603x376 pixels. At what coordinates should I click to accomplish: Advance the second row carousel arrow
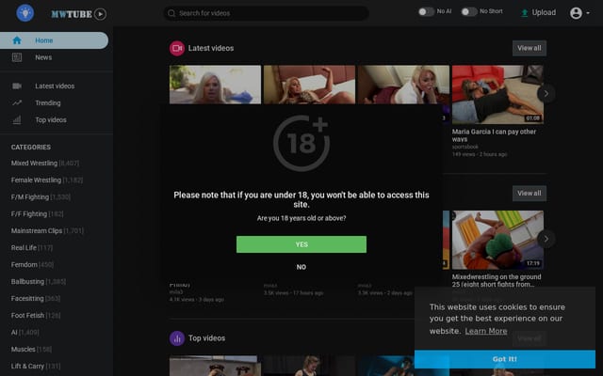546,239
